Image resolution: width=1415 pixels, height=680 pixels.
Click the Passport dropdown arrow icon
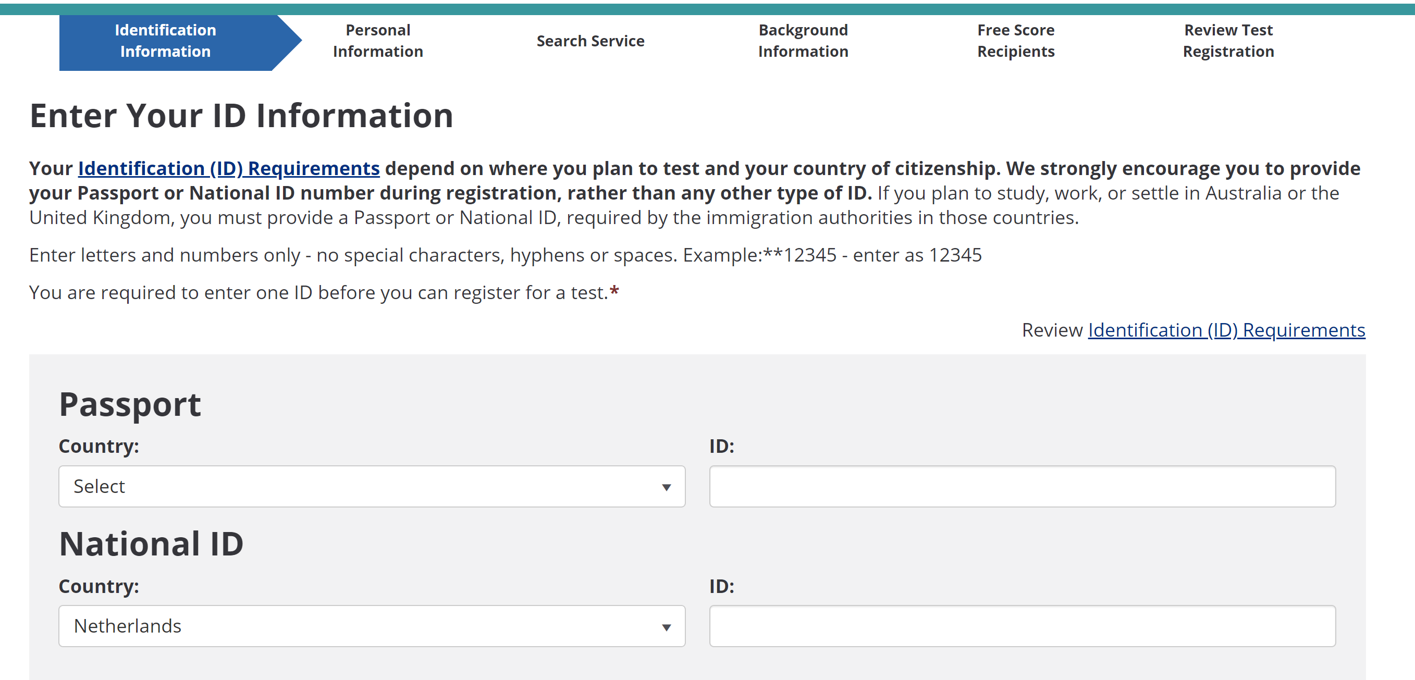(666, 487)
